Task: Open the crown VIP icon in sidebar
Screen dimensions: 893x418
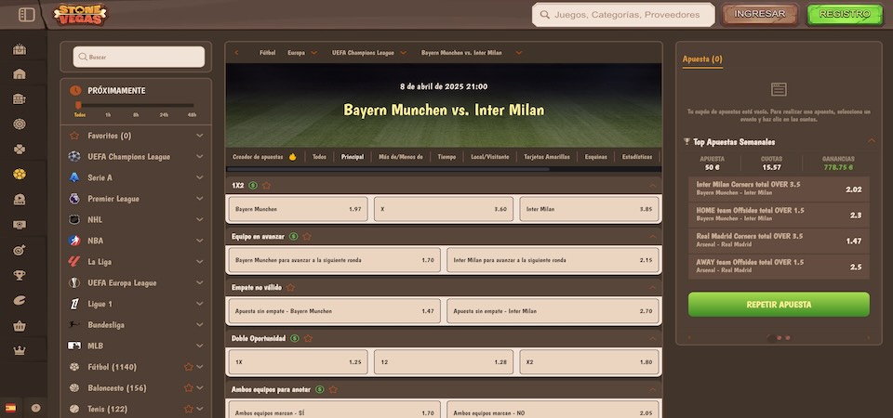Action: click(20, 350)
